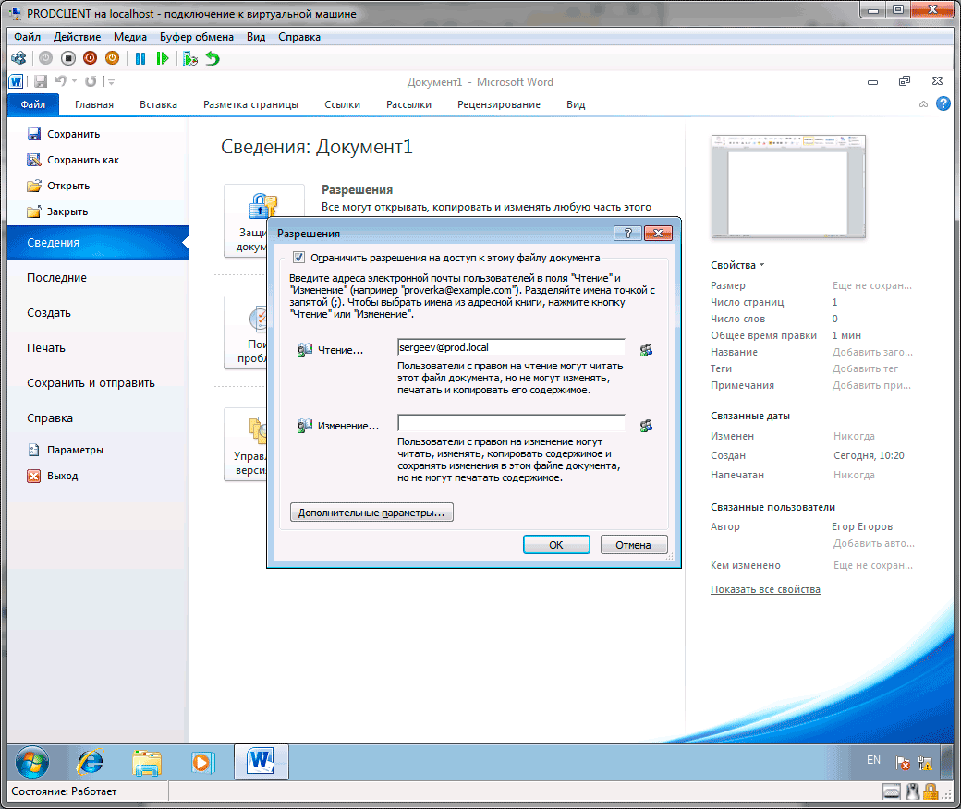The width and height of the screenshot is (961, 809).
Task: Open the Буфер обмена menu
Action: pos(197,37)
